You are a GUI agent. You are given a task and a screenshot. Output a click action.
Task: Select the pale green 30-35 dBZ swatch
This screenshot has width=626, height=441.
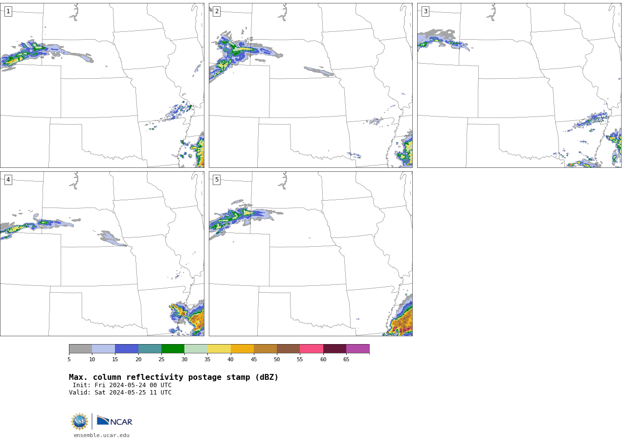196,348
